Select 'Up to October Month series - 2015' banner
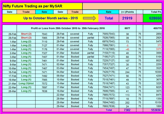 [x=50, y=18]
